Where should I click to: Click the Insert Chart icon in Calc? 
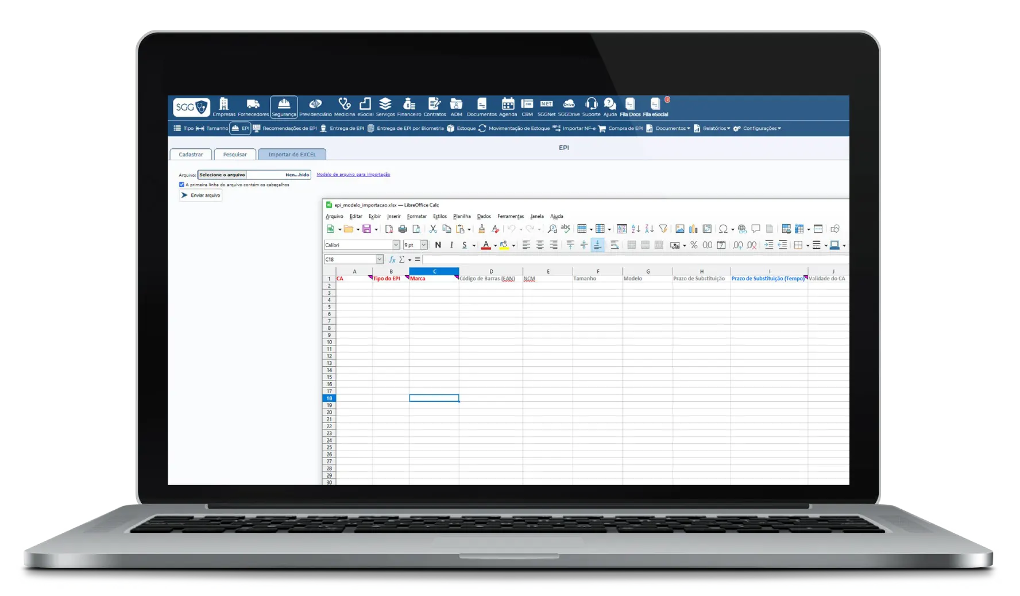click(693, 229)
